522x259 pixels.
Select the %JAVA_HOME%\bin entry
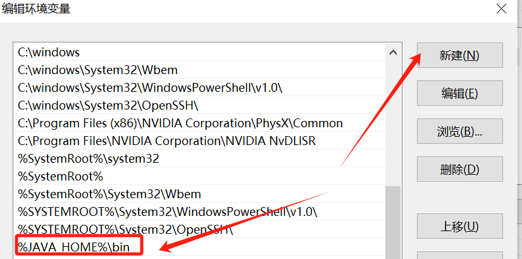point(199,247)
